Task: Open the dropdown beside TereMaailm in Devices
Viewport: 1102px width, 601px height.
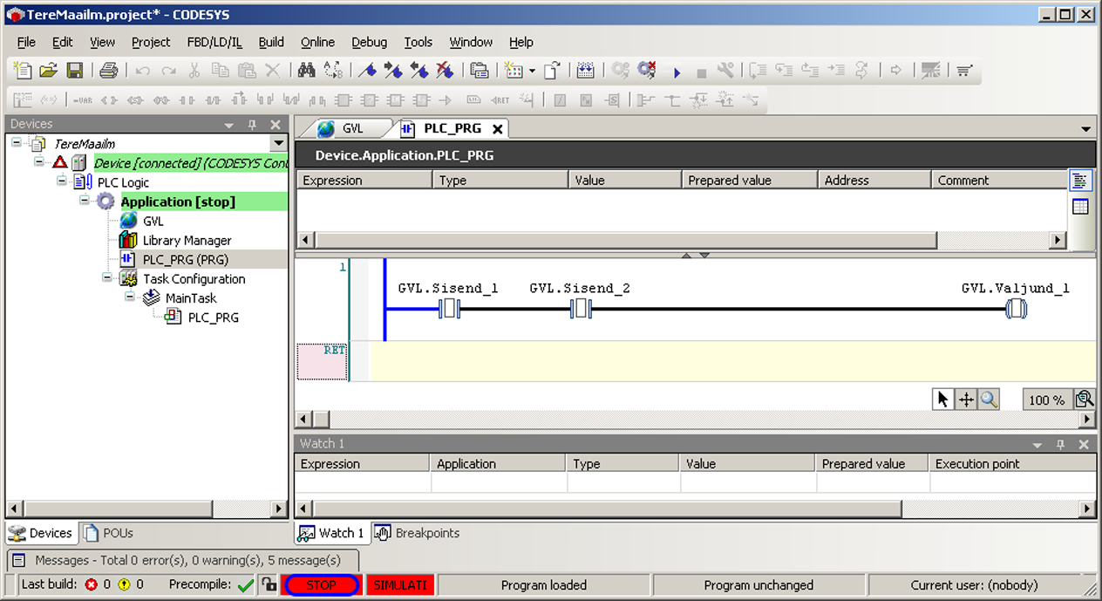Action: pyautogui.click(x=278, y=143)
